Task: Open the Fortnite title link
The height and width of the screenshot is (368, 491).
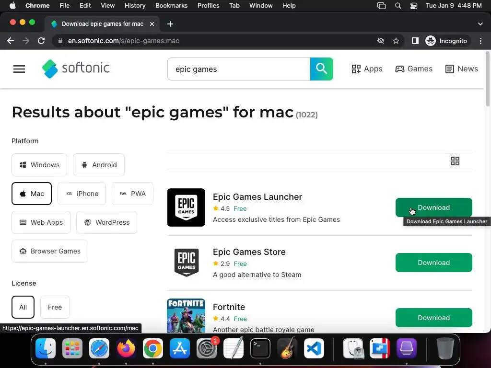Action: (229, 307)
